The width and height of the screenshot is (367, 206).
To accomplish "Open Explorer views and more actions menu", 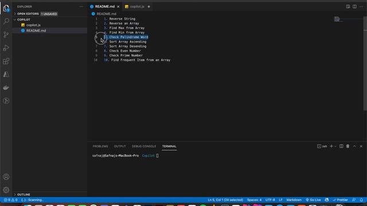I will point(81,6).
